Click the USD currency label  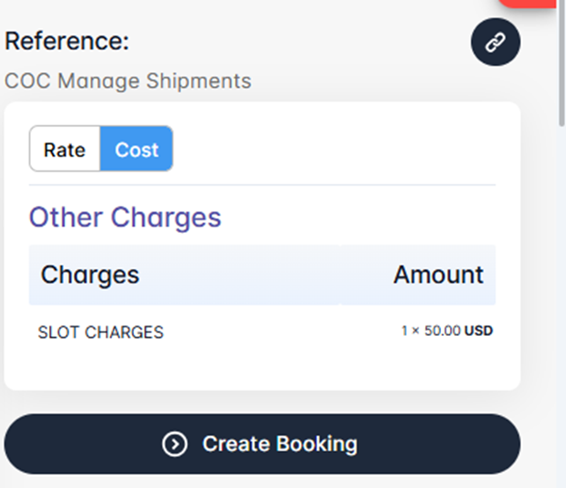[479, 331]
